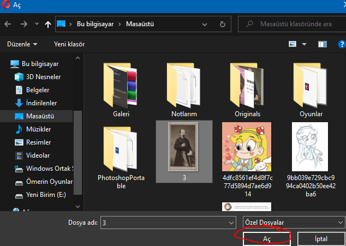
Task: Click the Opera logo in title bar
Action: 5,4
